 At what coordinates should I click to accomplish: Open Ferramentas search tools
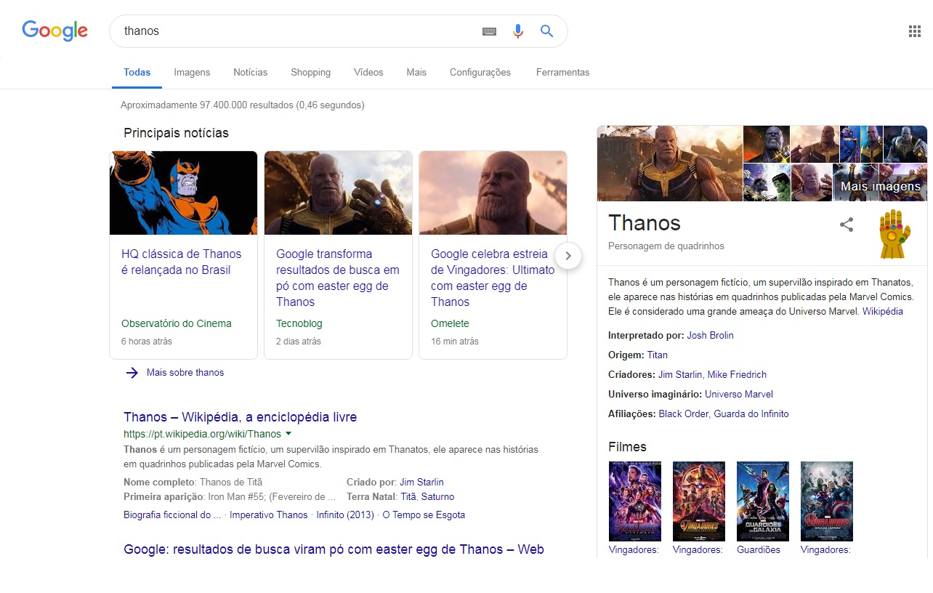[x=563, y=72]
